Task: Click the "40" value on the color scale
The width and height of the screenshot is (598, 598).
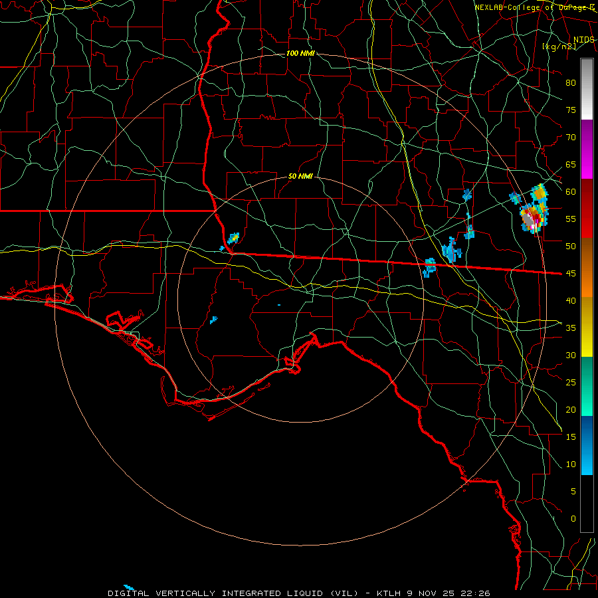Action: (x=571, y=301)
